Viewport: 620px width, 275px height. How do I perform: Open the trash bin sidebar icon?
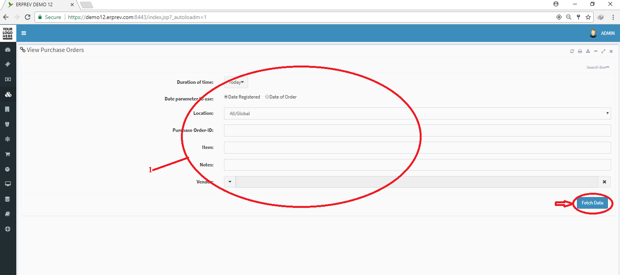[x=7, y=124]
